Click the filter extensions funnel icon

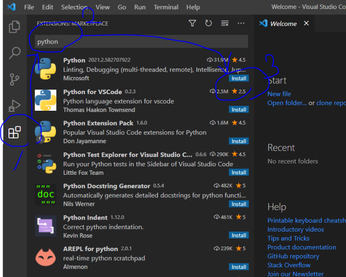[192, 23]
